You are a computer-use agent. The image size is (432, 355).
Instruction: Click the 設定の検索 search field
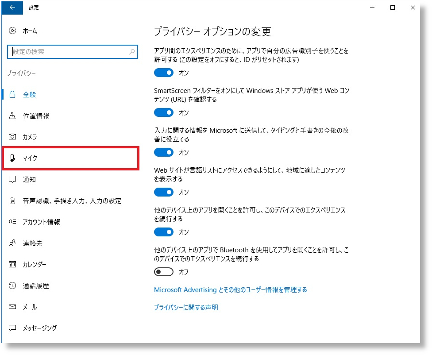coord(69,52)
